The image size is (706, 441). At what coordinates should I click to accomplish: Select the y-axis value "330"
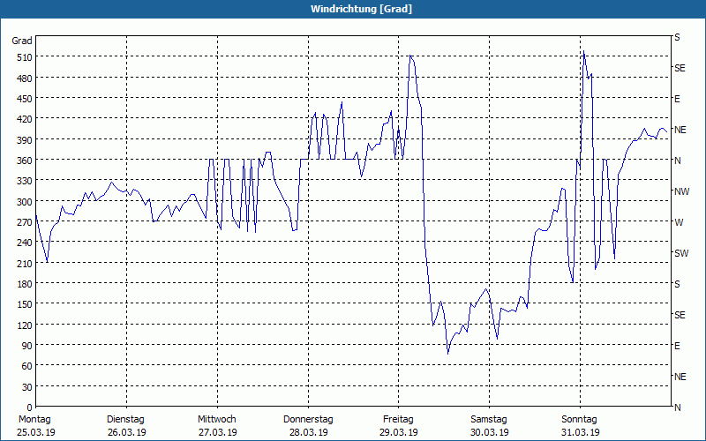pyautogui.click(x=25, y=182)
